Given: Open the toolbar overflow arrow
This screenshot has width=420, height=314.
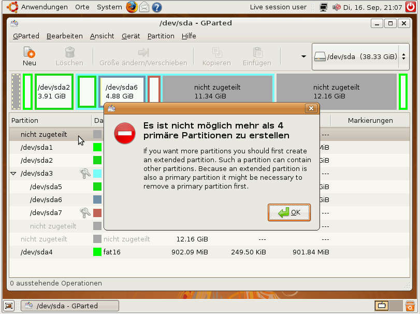Looking at the screenshot, I should [303, 56].
